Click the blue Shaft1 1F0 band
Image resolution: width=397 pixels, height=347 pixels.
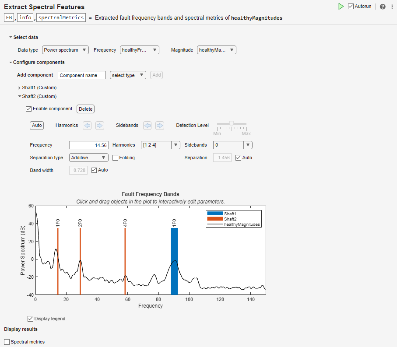[174, 261]
